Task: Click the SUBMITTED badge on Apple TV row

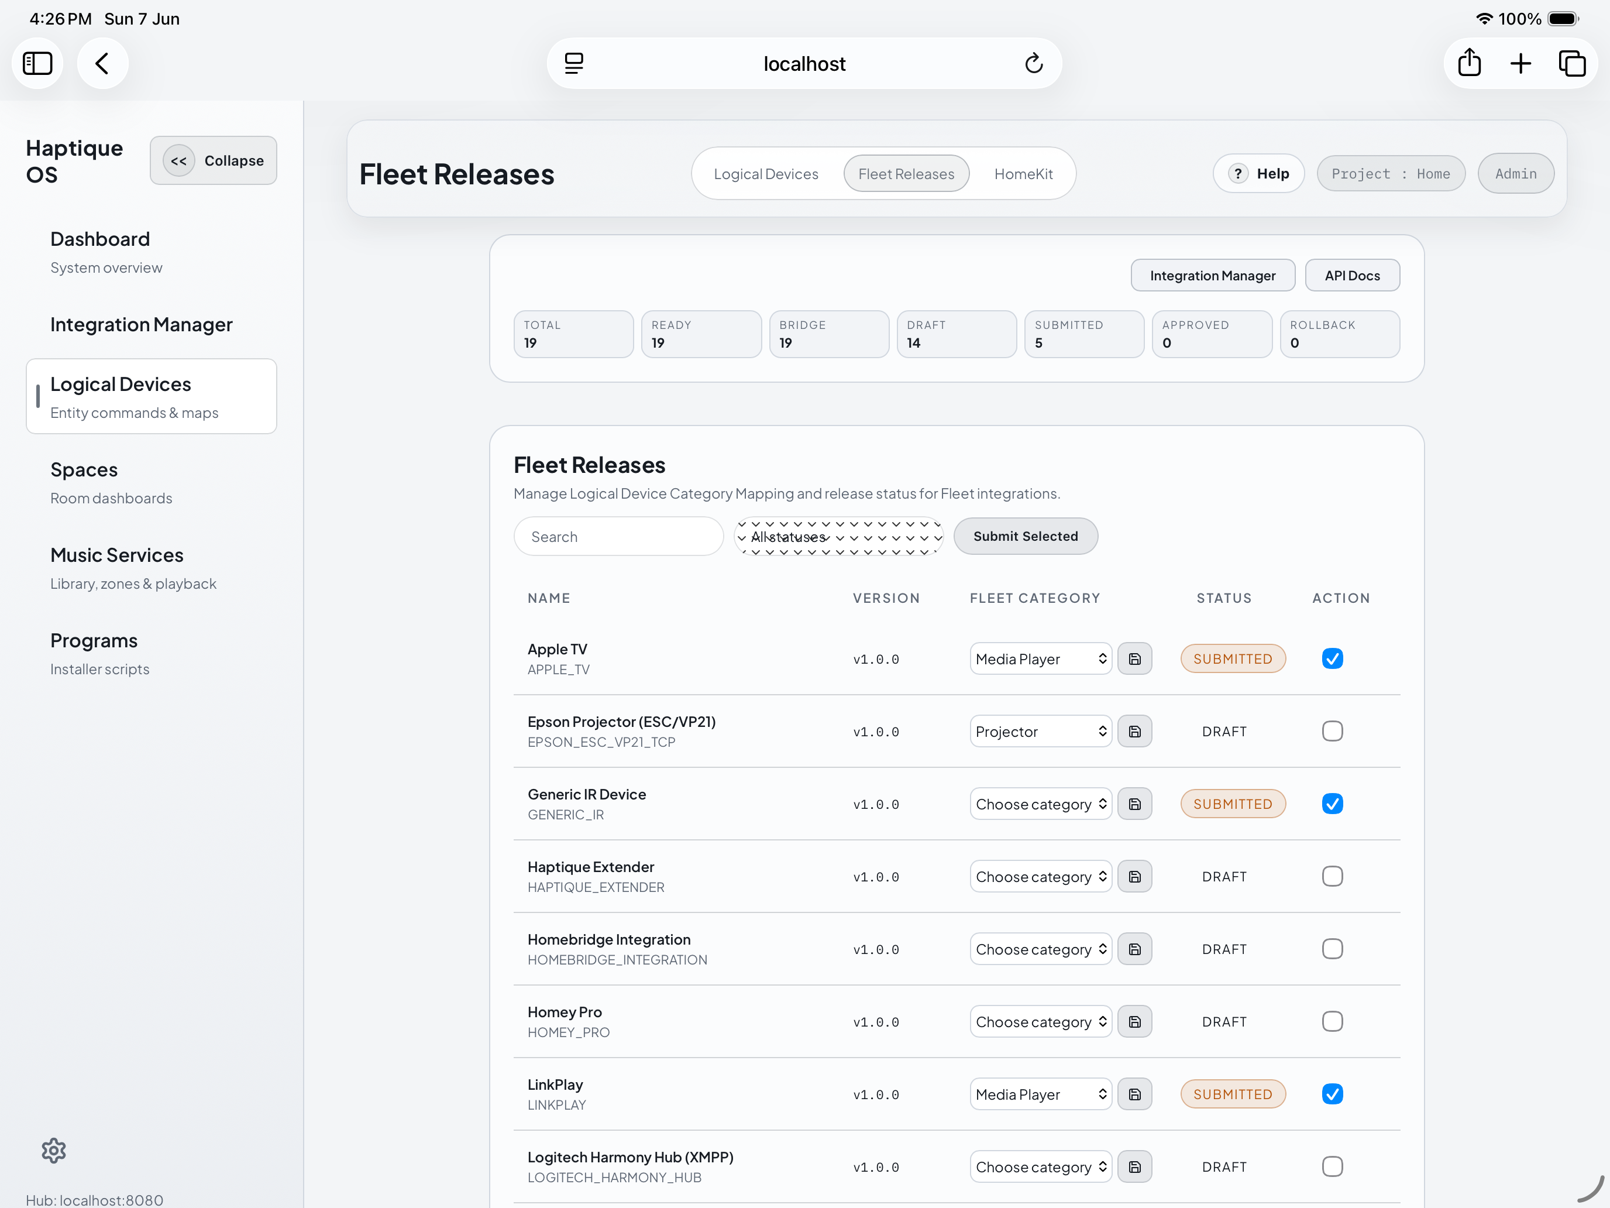Action: (x=1233, y=659)
